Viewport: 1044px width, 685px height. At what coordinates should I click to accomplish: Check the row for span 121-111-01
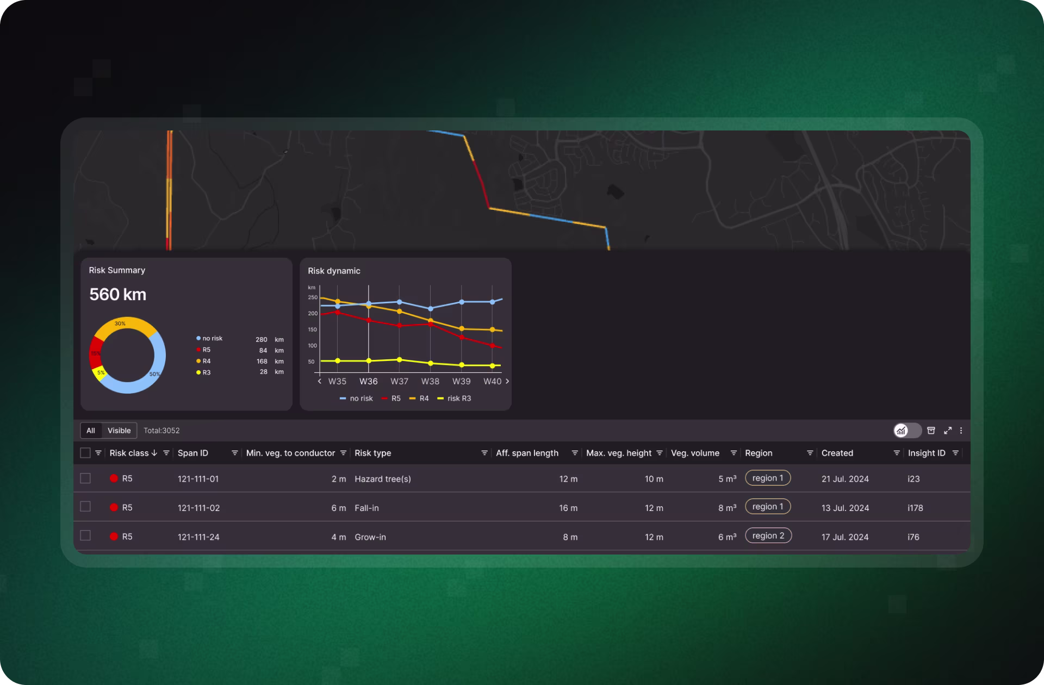(85, 478)
